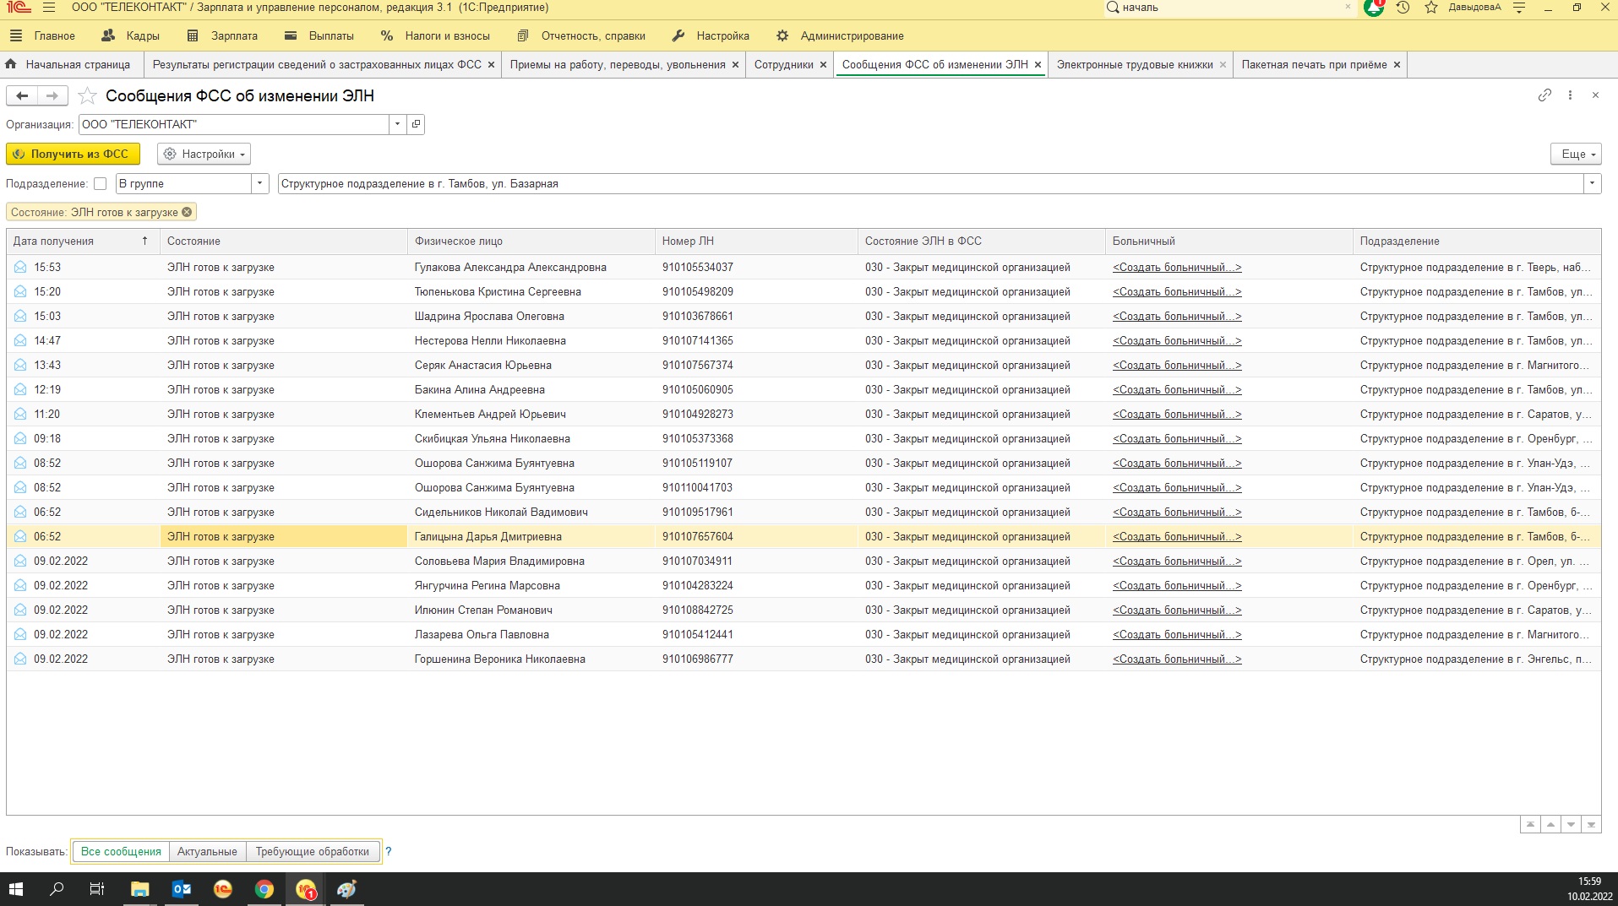The image size is (1618, 906).
Task: Add page to favorites star icon
Action: point(87,96)
